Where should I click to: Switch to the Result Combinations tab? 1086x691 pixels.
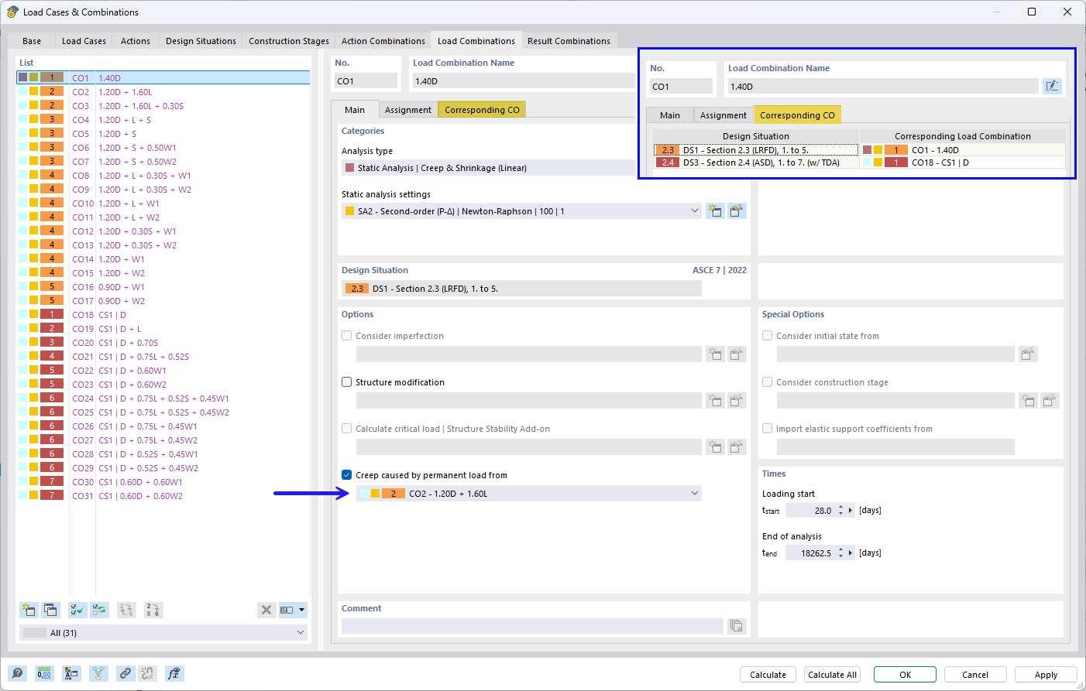569,40
